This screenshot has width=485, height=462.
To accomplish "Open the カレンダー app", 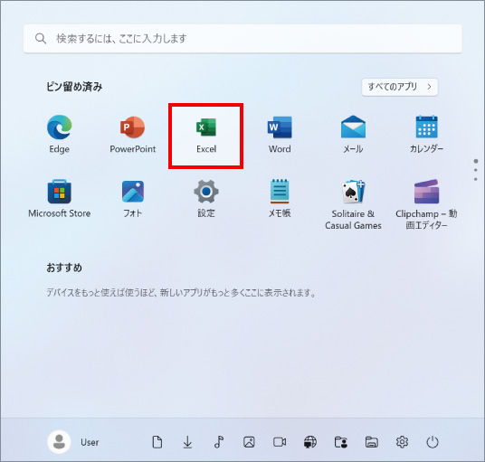I will [x=426, y=135].
